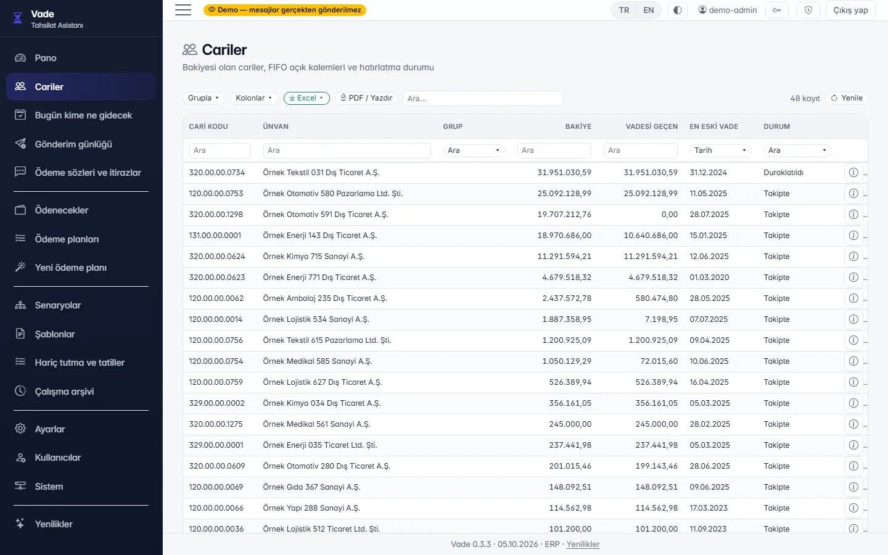This screenshot has height=555, width=888.
Task: Switch language to TR
Action: point(624,10)
